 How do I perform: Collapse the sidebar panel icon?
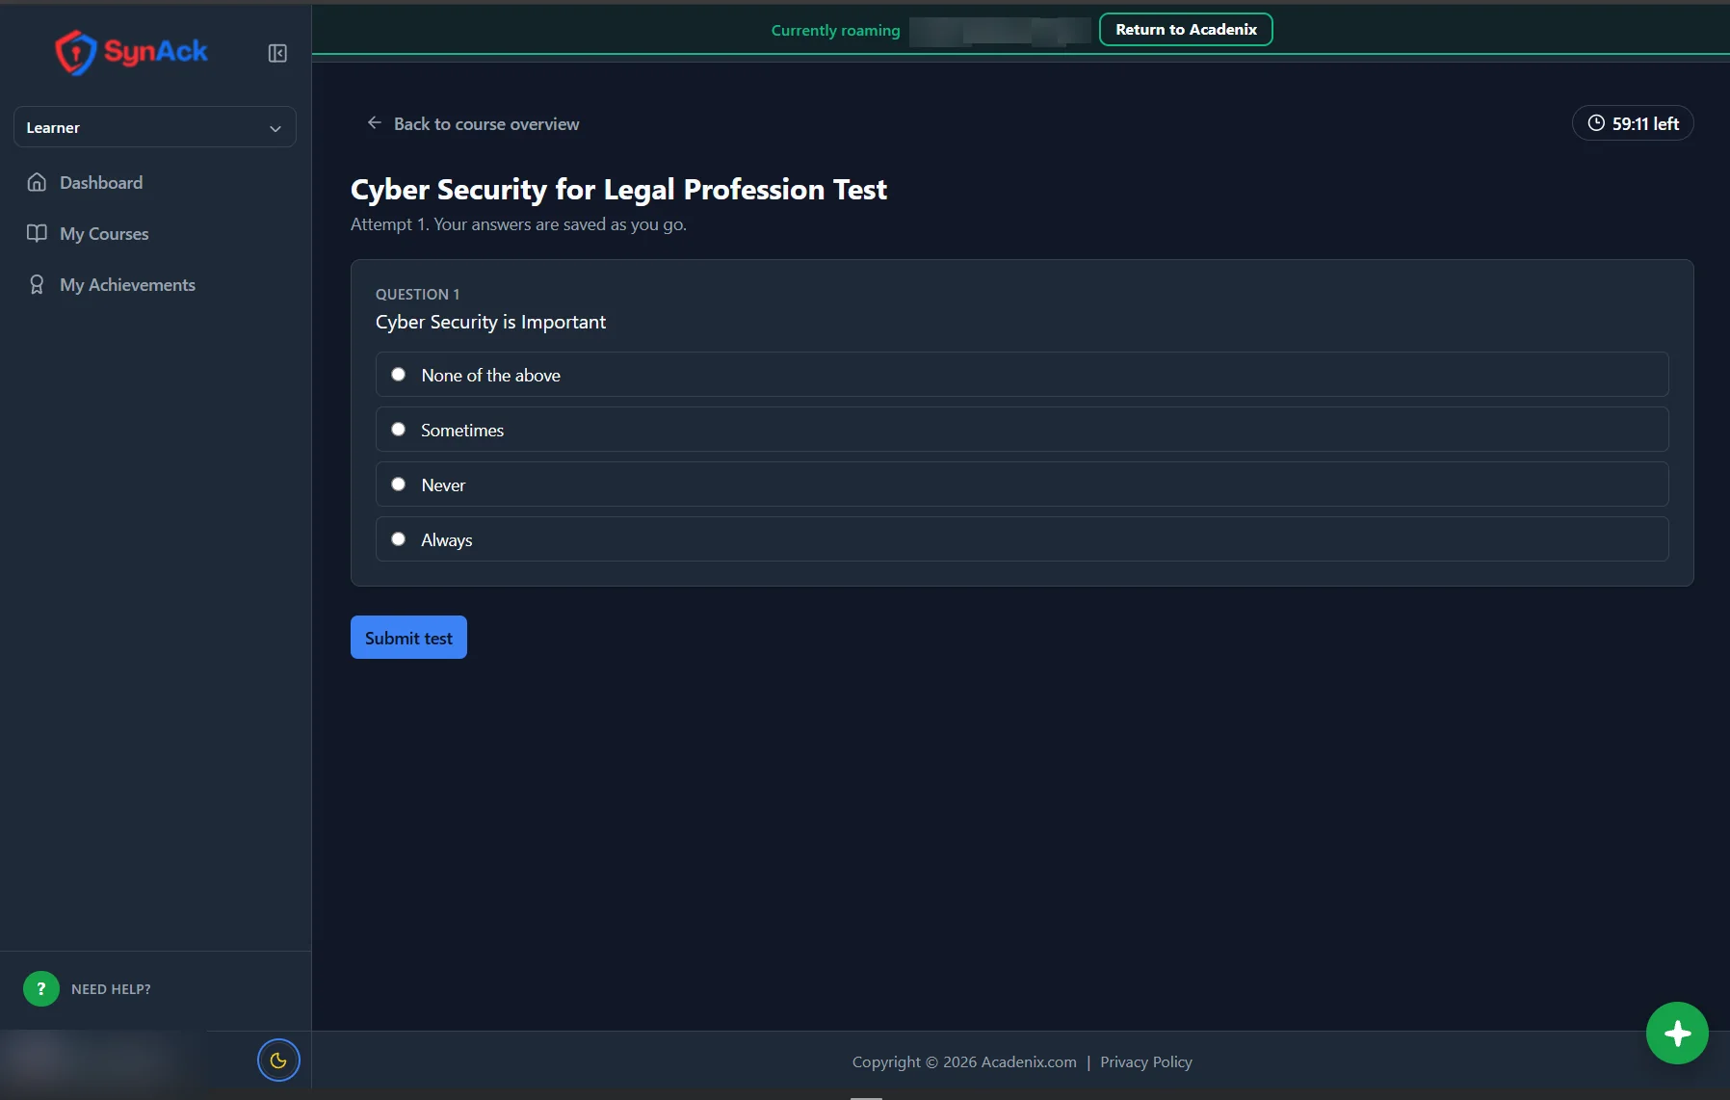(277, 53)
